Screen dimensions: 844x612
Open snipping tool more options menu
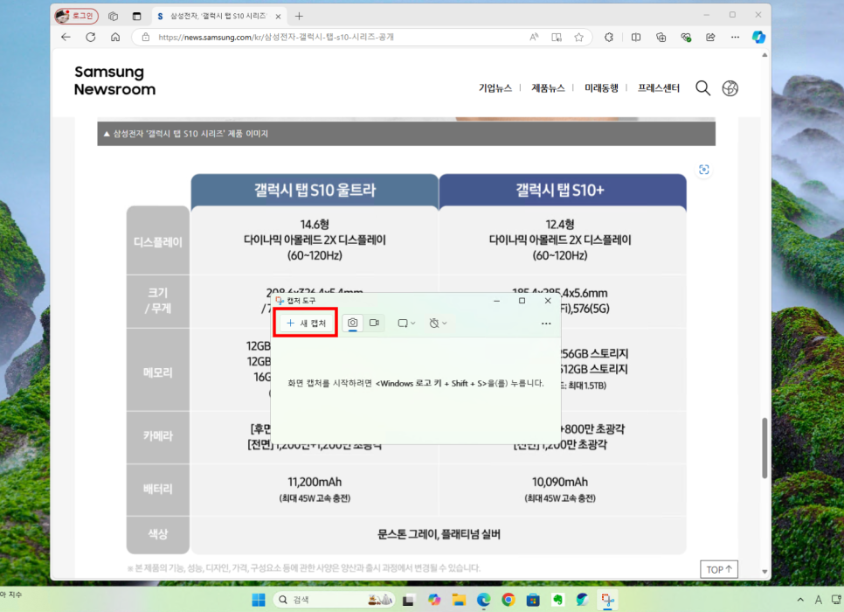(546, 323)
